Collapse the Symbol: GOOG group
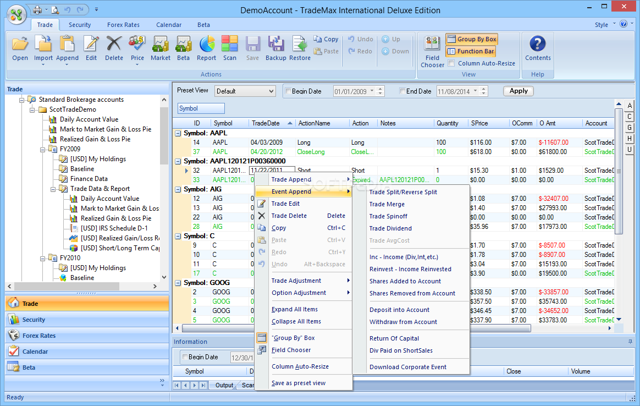 [178, 283]
